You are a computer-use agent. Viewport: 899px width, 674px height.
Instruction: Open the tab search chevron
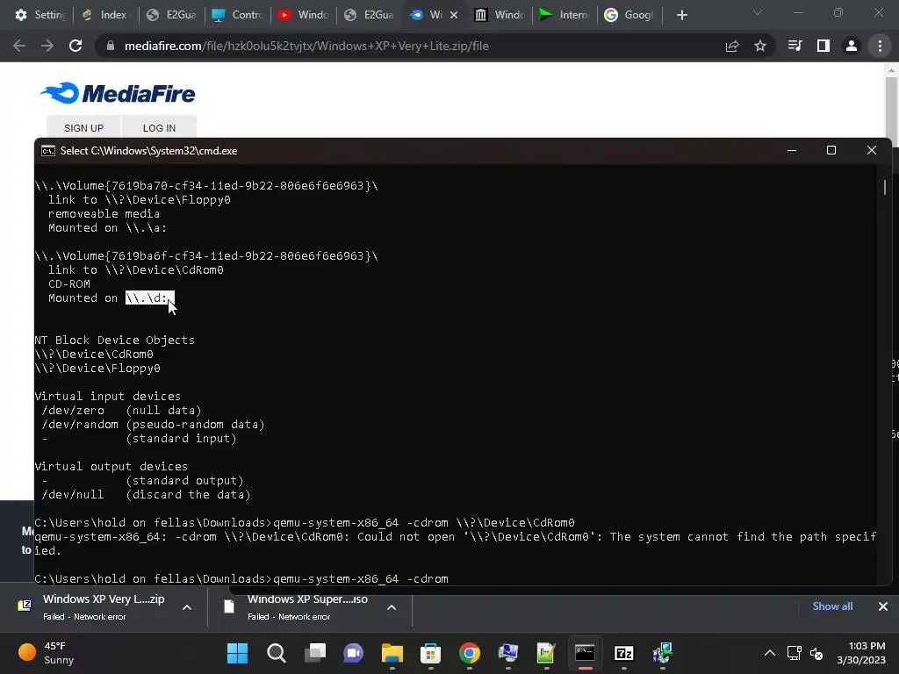(x=758, y=12)
